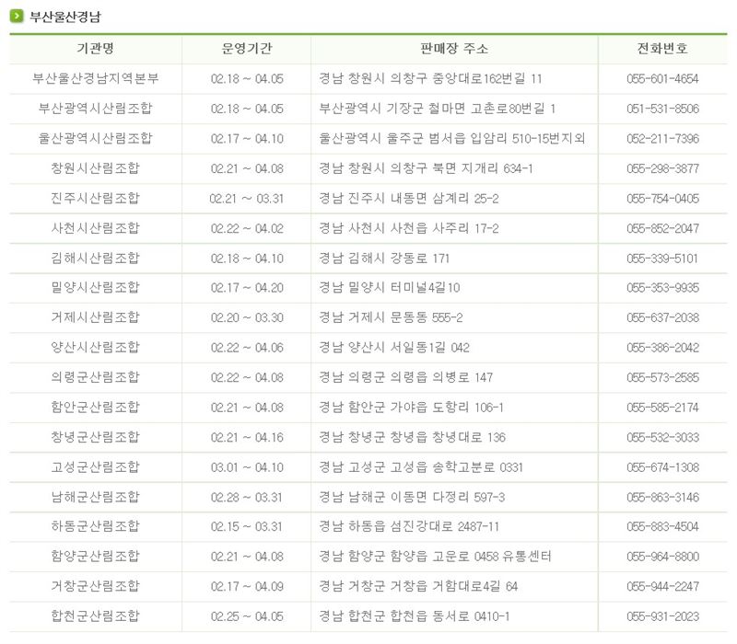Click phone number 055-353-9935
737x644 pixels.
click(662, 288)
